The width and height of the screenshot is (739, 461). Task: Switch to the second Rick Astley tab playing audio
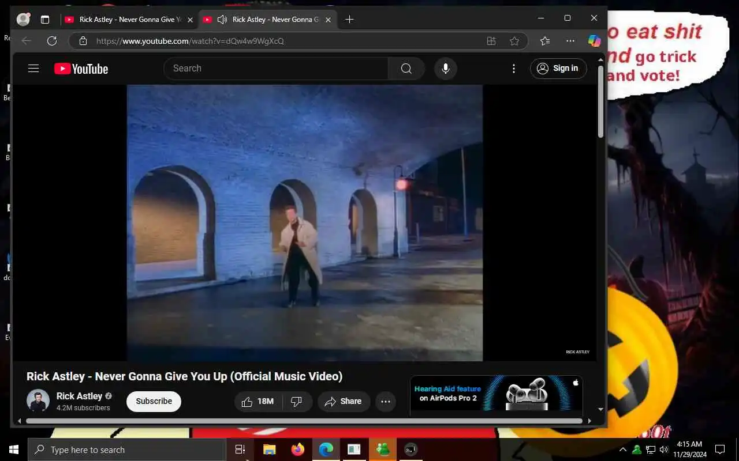coord(267,20)
